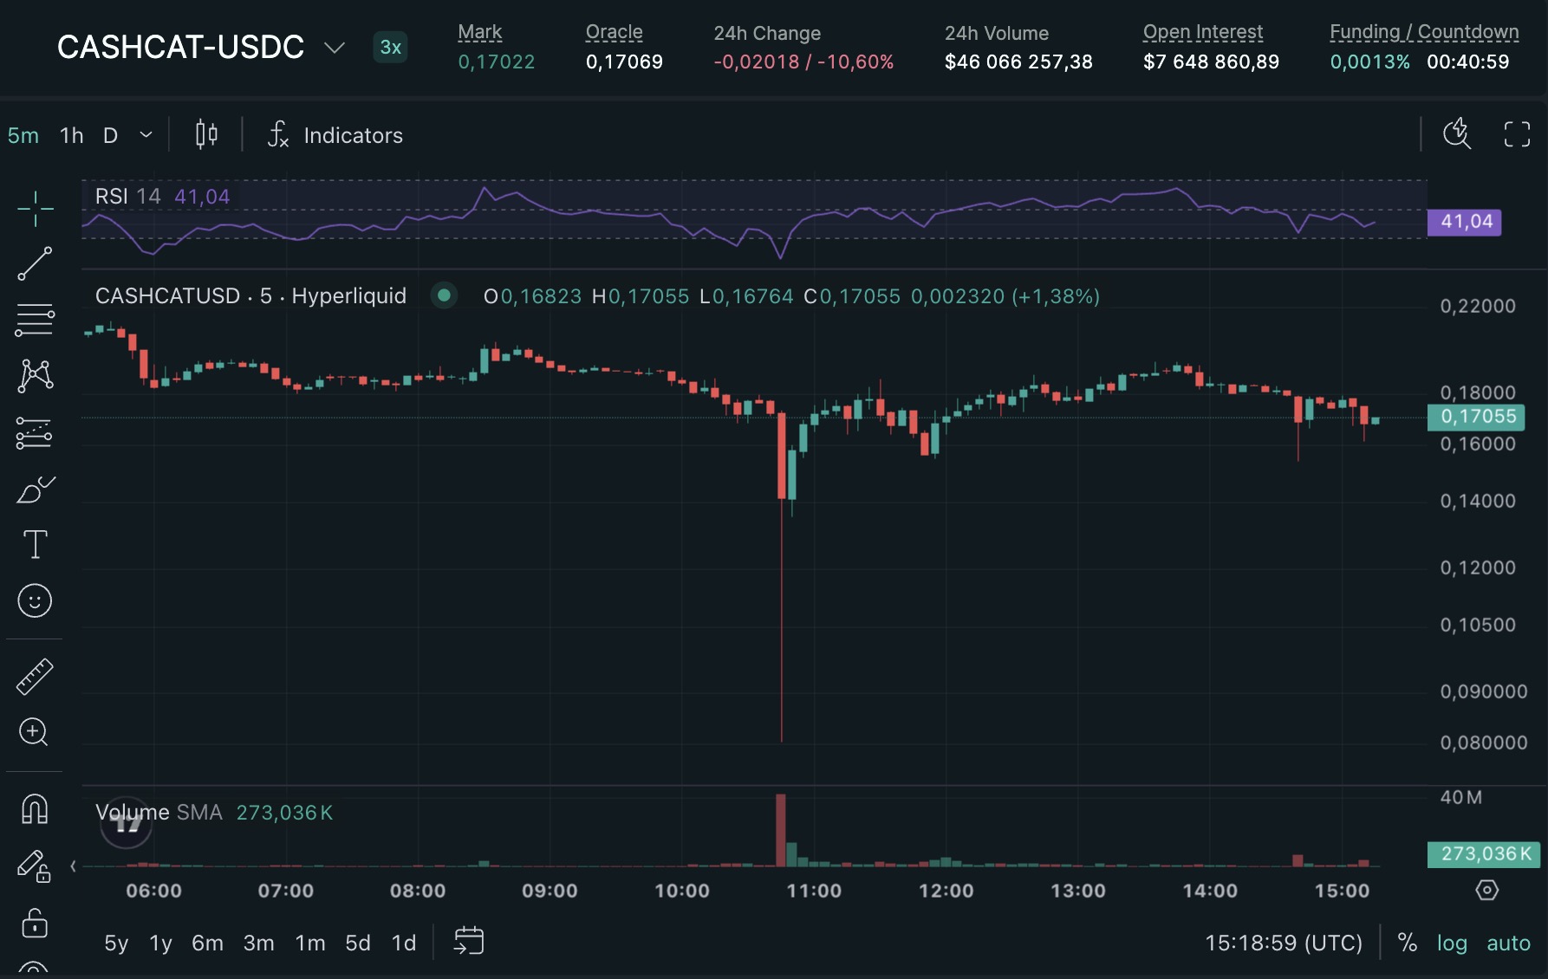1548x979 pixels.
Task: Select the brush drawing tool
Action: (35, 489)
